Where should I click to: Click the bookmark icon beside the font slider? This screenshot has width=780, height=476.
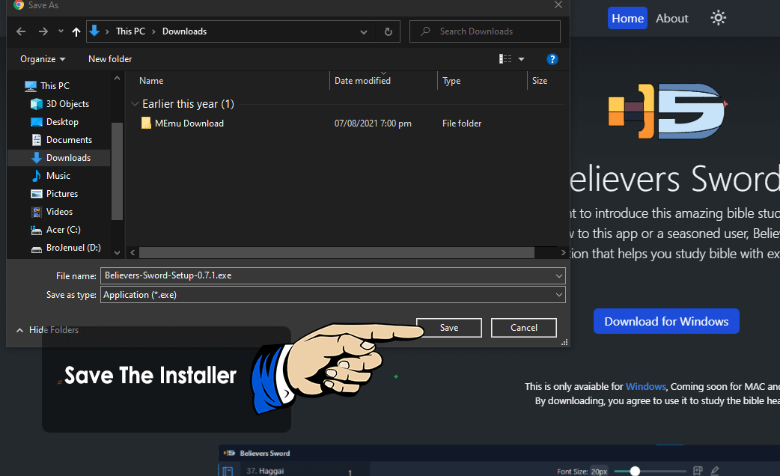pos(698,471)
